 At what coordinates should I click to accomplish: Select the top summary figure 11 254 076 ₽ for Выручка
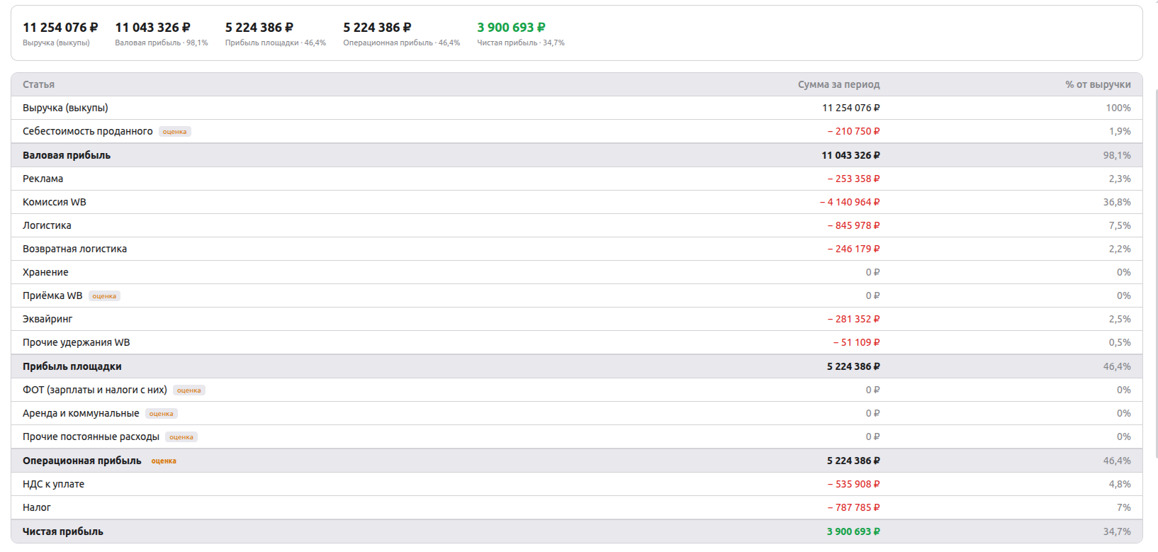click(x=60, y=28)
